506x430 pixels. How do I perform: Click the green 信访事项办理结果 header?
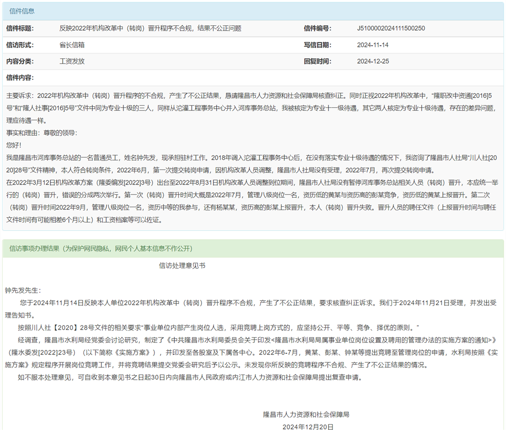click(x=101, y=249)
